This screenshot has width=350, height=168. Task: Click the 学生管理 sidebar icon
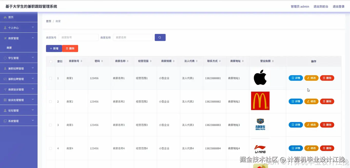(6, 58)
